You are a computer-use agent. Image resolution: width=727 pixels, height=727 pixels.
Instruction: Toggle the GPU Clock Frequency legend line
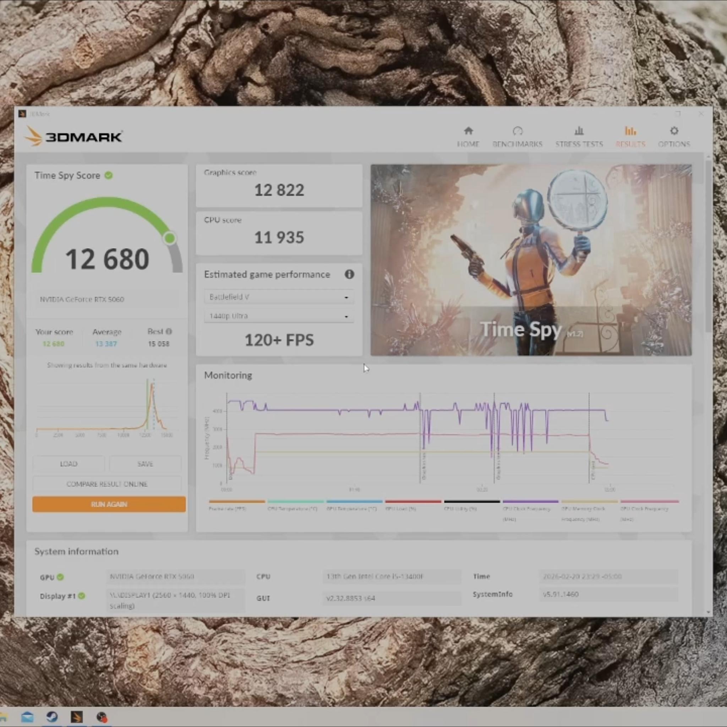pyautogui.click(x=650, y=510)
